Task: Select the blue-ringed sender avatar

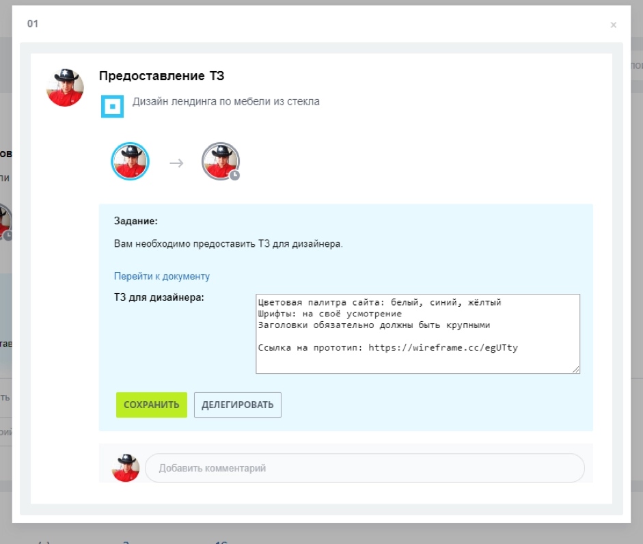Action: point(130,161)
